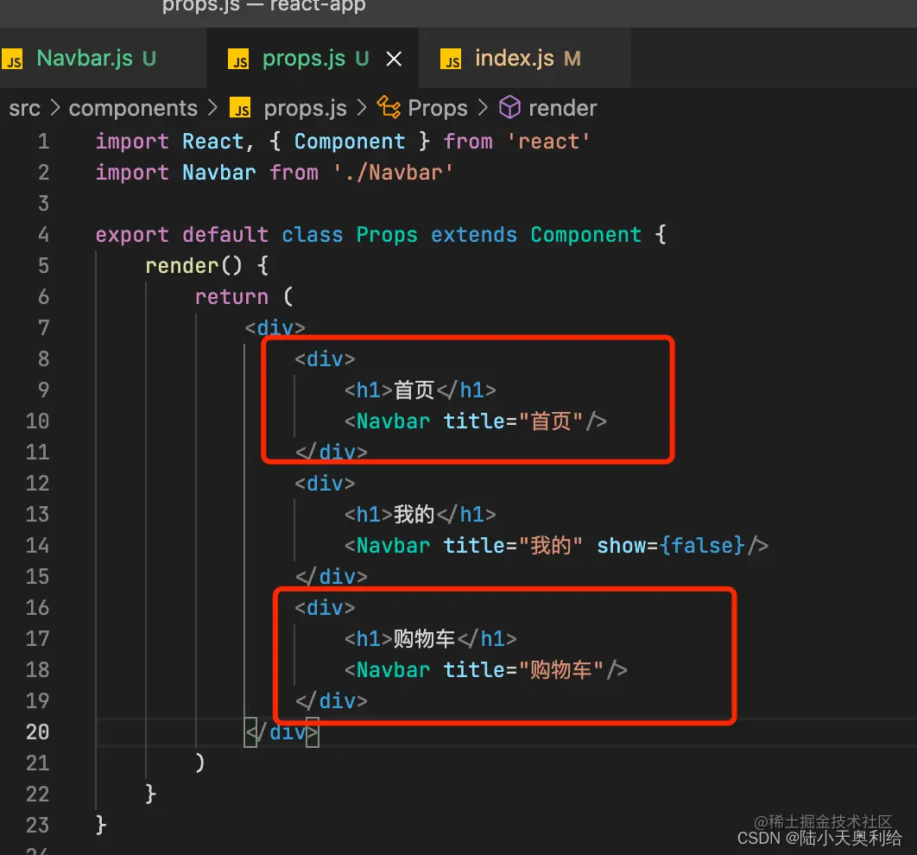
Task: Click extends keyword on line 4
Action: [x=474, y=235]
